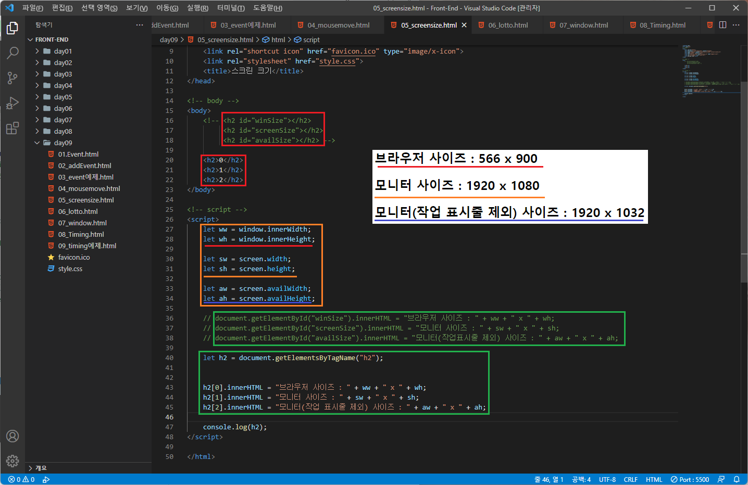748x485 pixels.
Task: Close the 05_screensize.html tab
Action: [464, 25]
